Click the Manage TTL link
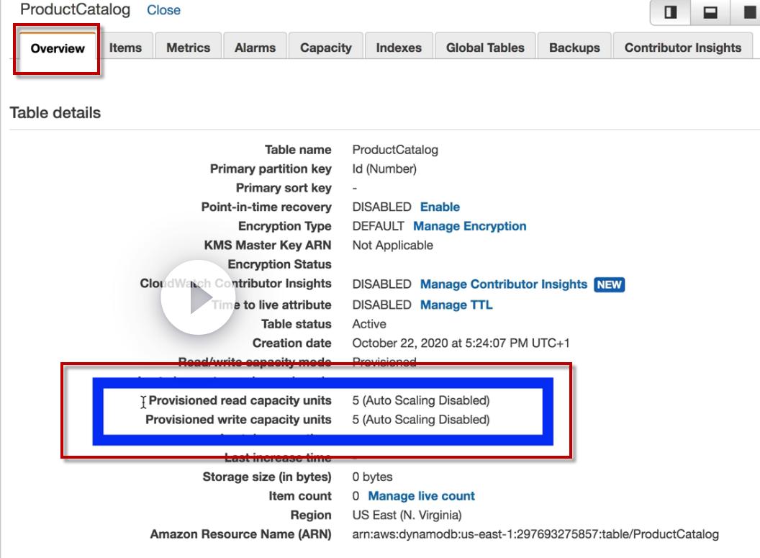 click(x=456, y=305)
